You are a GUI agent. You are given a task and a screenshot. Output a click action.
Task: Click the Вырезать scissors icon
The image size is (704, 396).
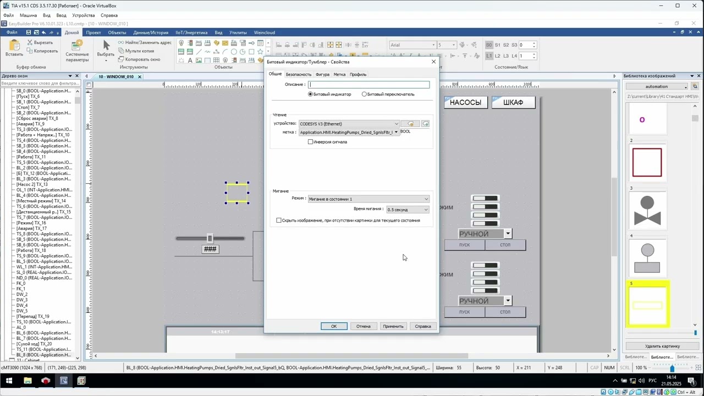click(30, 42)
